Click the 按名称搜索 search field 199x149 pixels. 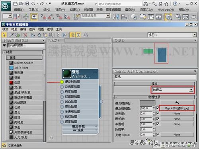[26, 45]
